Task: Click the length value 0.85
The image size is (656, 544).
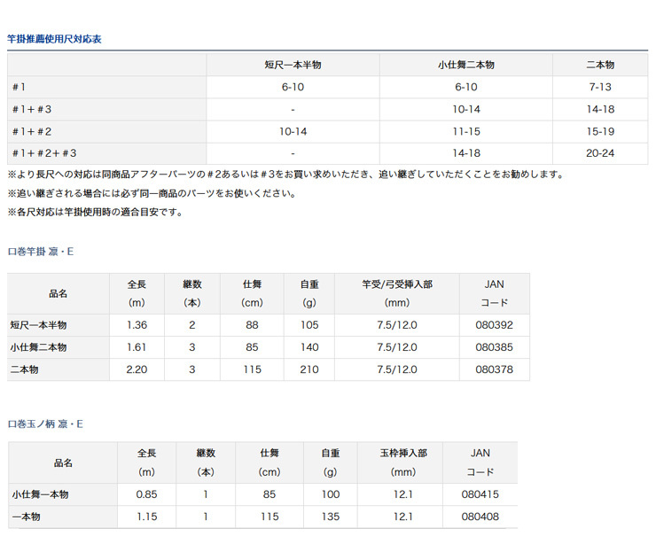Action: click(146, 494)
